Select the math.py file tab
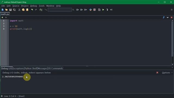The width and height of the screenshot is (174, 98). tap(5, 14)
